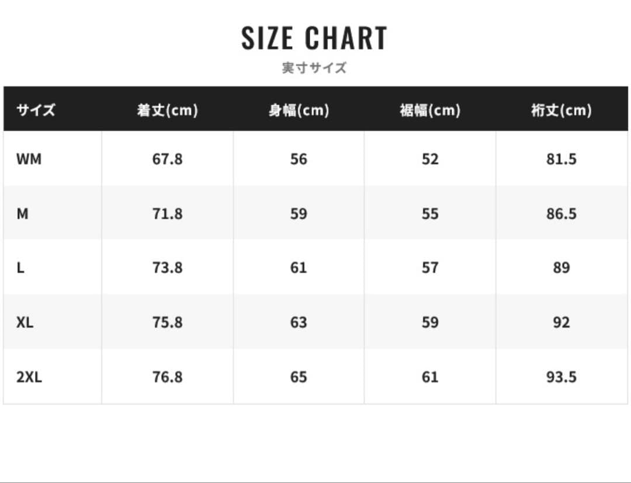This screenshot has height=483, width=631.
Task: Pick the L size row label
Action: (x=20, y=268)
